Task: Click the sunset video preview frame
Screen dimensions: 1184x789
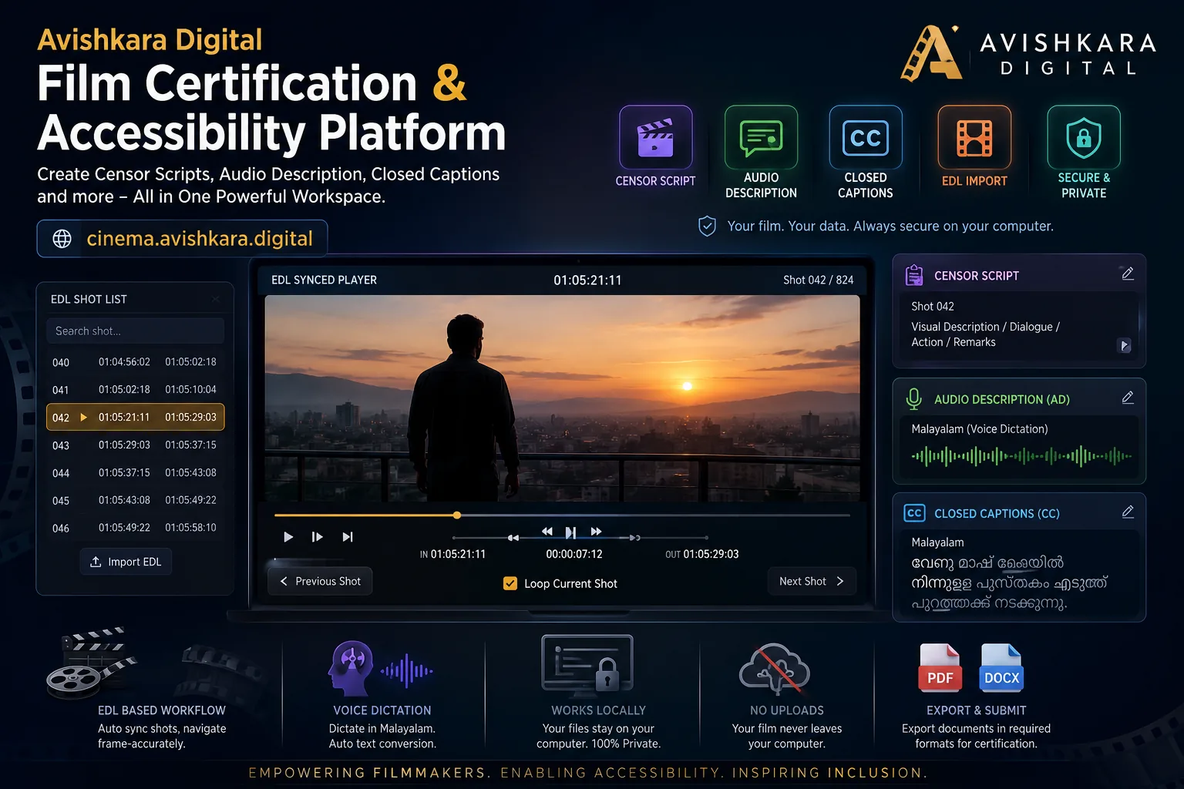Action: [562, 398]
